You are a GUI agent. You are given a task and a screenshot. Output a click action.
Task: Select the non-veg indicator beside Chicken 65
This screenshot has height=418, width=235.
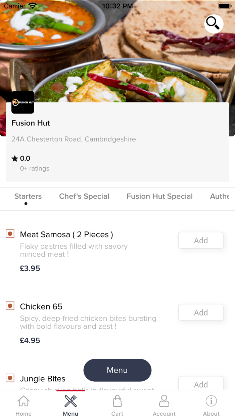[x=10, y=306]
